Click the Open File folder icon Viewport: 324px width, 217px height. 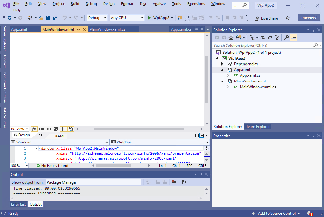[x=41, y=18]
